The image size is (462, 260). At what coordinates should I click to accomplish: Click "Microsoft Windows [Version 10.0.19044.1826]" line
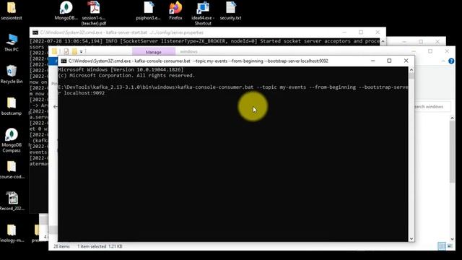click(x=121, y=69)
